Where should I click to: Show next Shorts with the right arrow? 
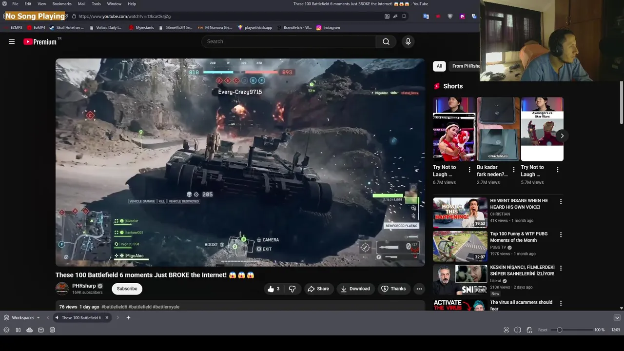pyautogui.click(x=562, y=136)
